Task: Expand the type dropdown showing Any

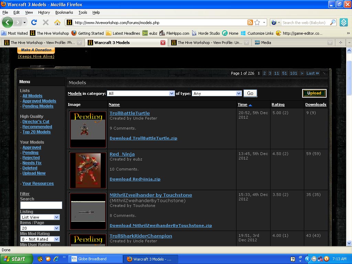Action: click(217, 93)
